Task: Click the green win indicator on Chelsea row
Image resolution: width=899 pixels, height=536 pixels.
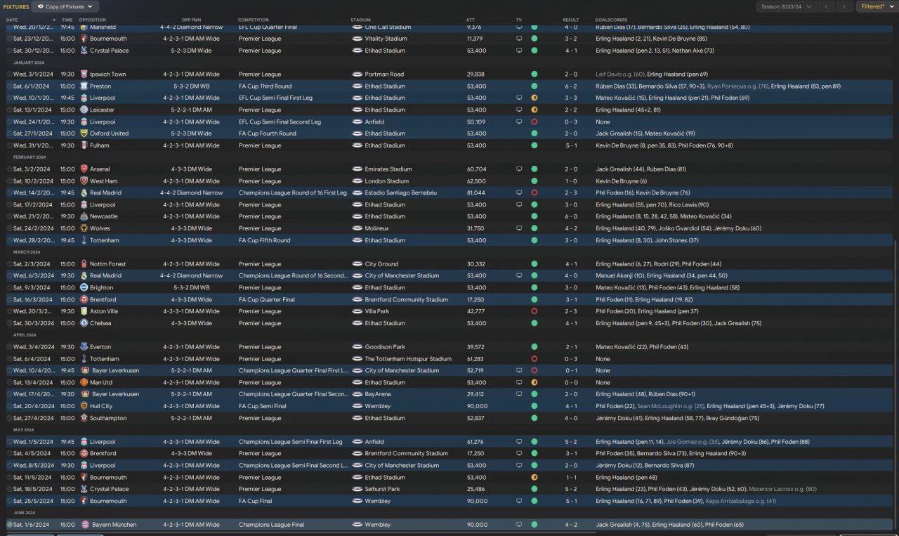Action: coord(534,323)
